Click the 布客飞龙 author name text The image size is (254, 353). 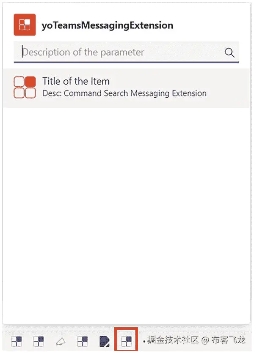(x=228, y=340)
